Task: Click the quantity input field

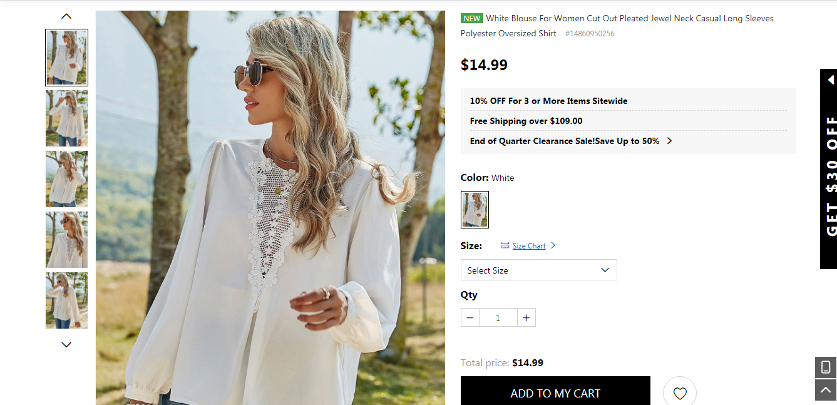Action: click(x=498, y=318)
